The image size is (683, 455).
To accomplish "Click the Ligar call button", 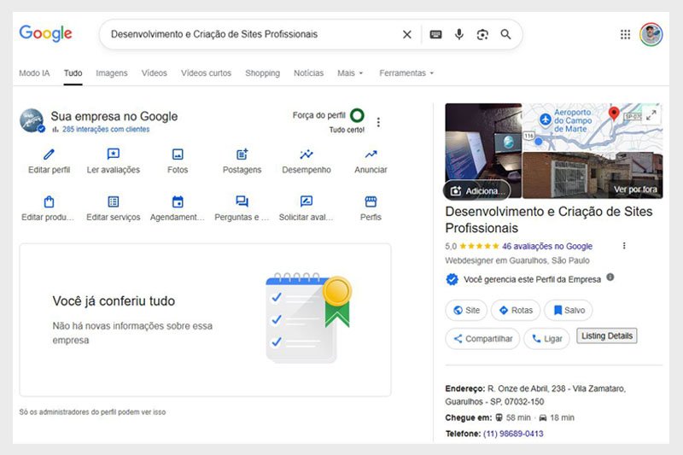I will coord(546,339).
